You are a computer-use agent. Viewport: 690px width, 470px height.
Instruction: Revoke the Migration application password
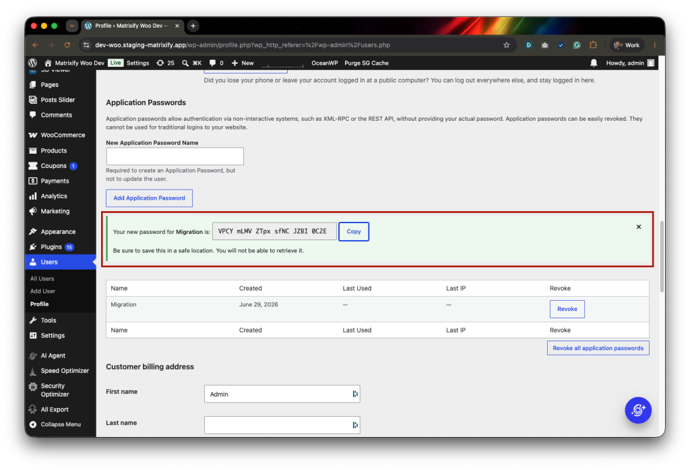(x=567, y=309)
